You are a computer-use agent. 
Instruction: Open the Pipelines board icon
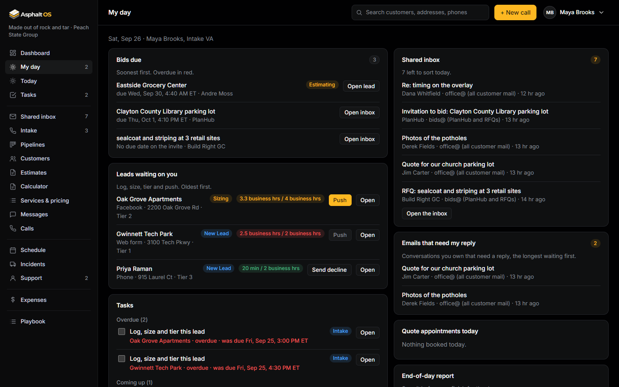tap(13, 144)
